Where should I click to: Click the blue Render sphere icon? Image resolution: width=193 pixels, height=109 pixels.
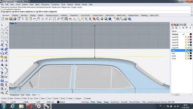tap(110, 19)
